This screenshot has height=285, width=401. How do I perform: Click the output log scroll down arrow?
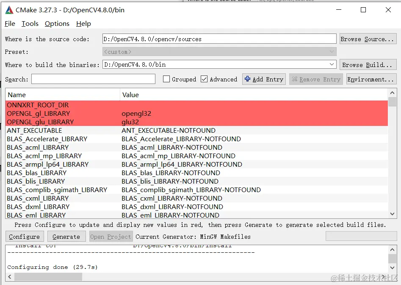(392, 268)
